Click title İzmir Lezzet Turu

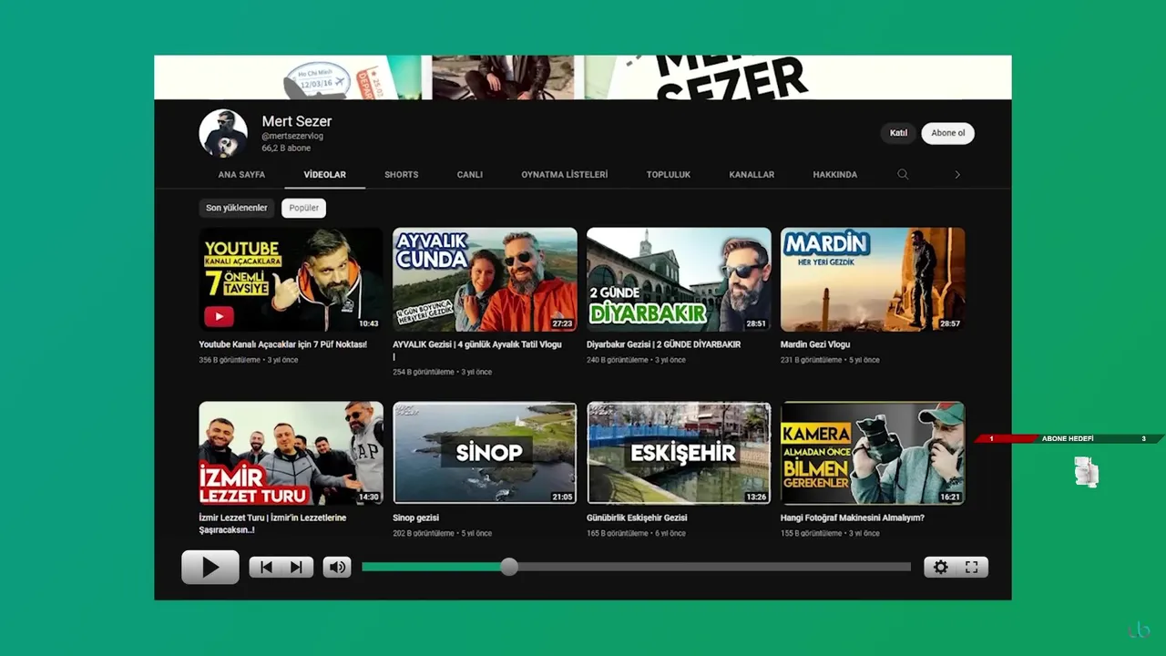273,523
